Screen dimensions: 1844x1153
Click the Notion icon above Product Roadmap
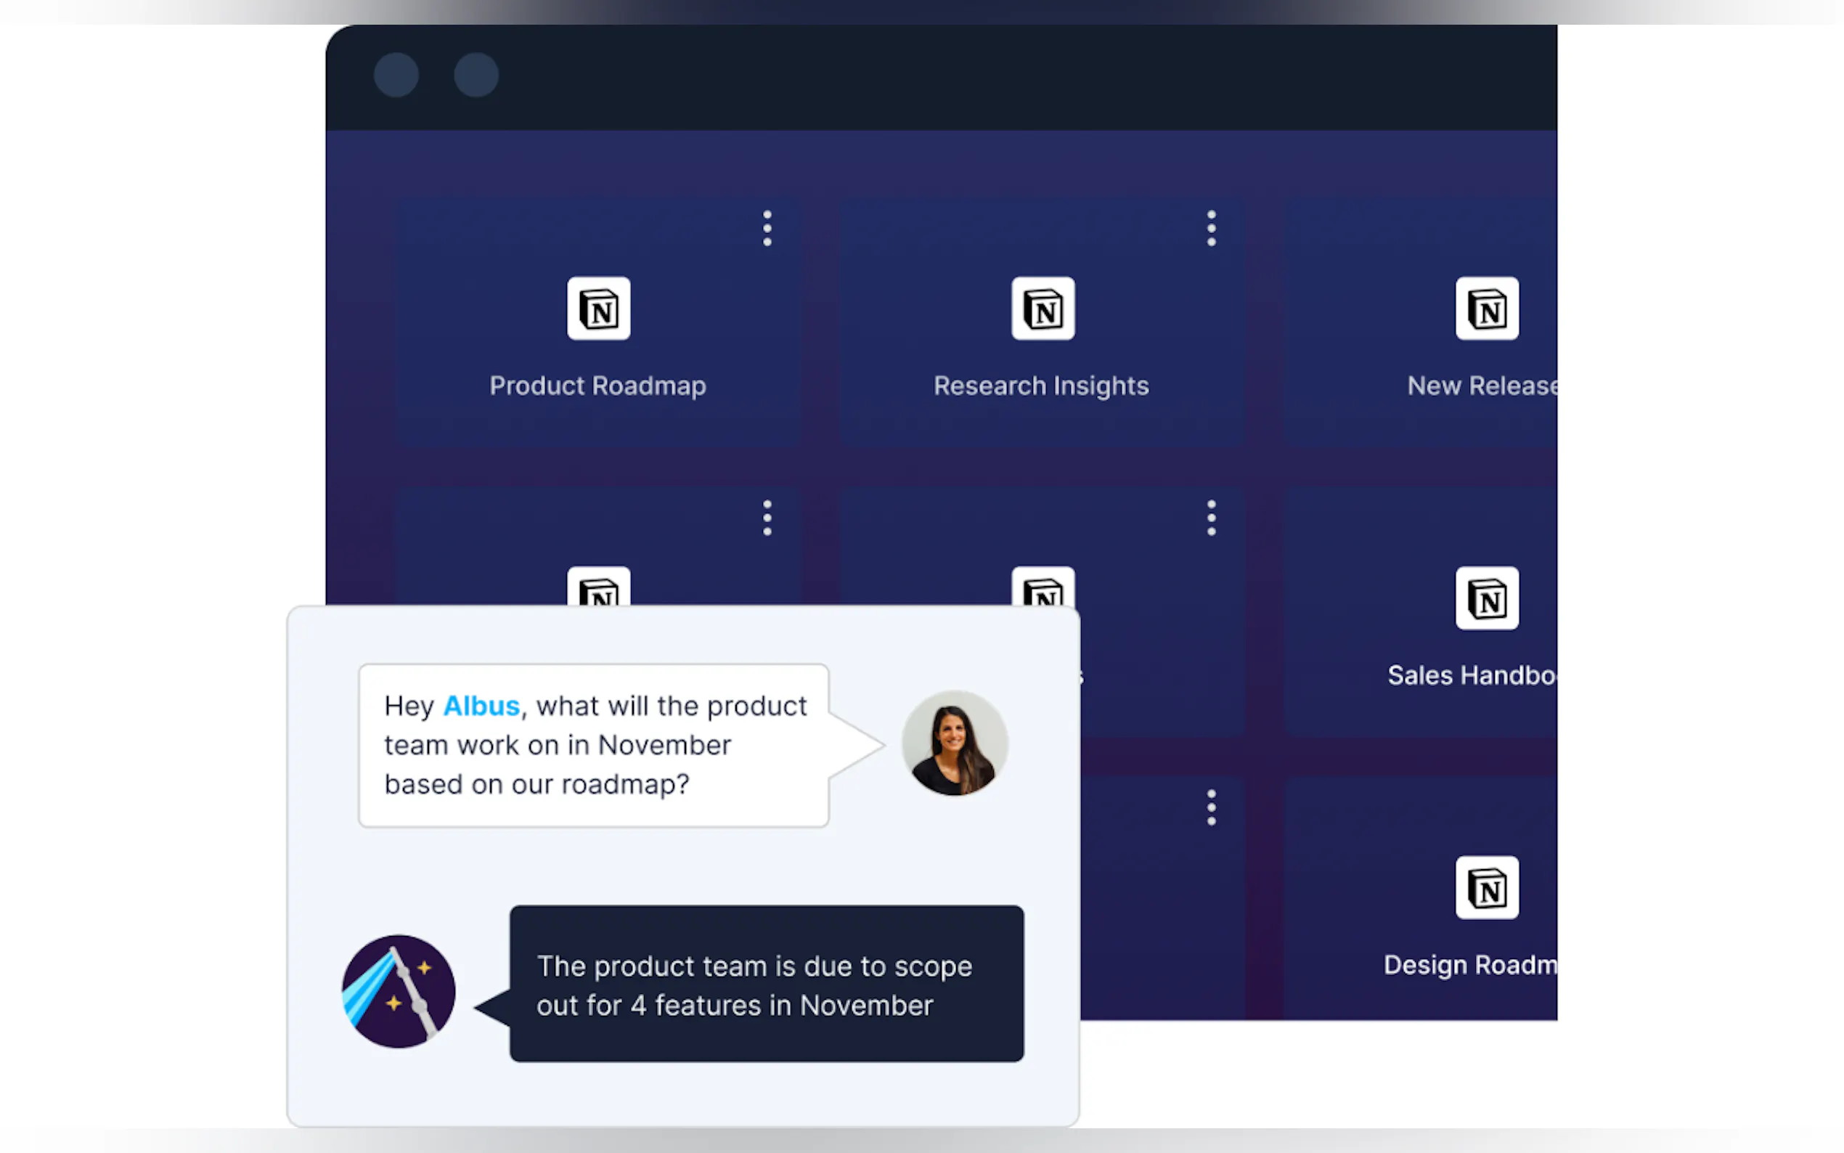[x=598, y=308]
